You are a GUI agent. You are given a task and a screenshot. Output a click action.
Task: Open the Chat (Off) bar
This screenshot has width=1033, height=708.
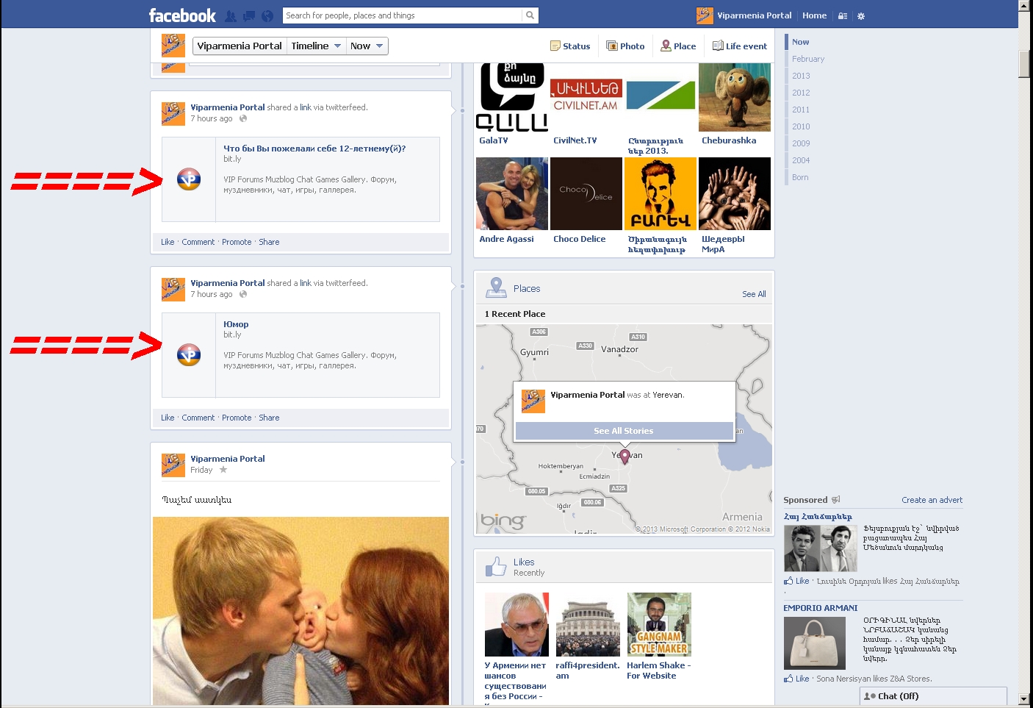(x=932, y=696)
